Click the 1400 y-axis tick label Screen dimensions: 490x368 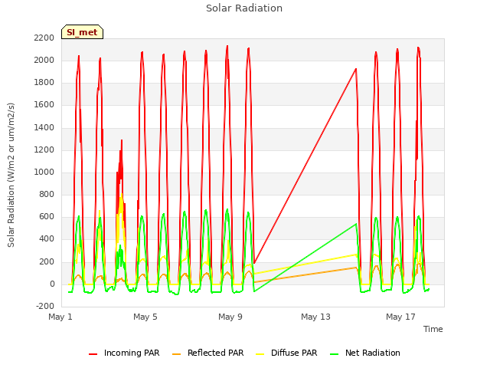point(44,127)
